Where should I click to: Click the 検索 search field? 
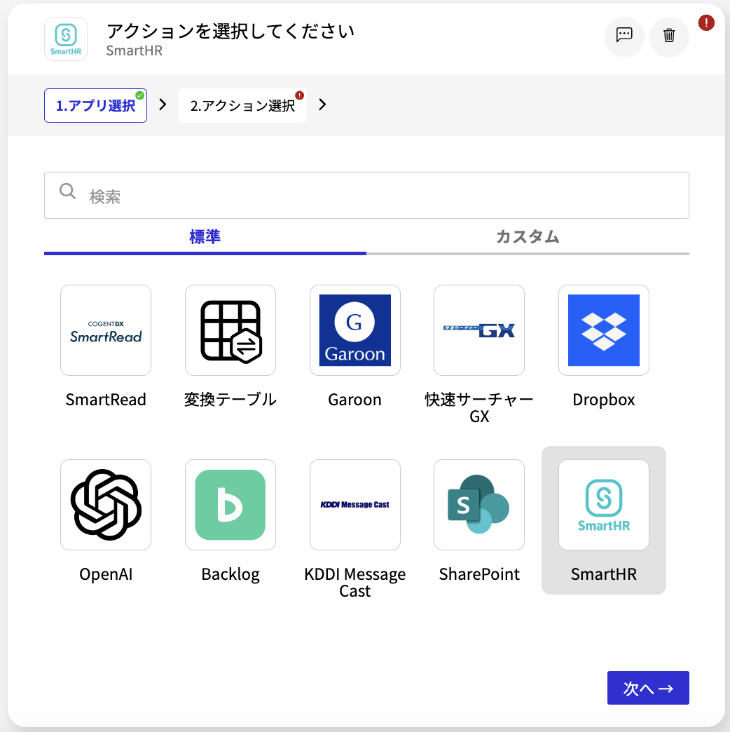pyautogui.click(x=366, y=196)
